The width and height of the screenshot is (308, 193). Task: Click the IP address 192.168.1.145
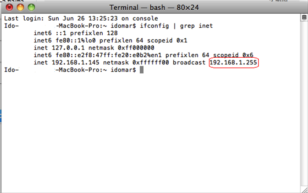(x=75, y=63)
